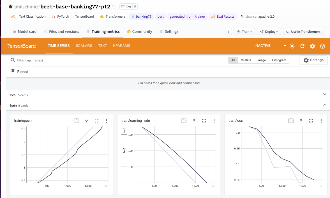Fit train/epoch chart domain to data
Viewport: 330px width, 198px height.
(x=76, y=121)
